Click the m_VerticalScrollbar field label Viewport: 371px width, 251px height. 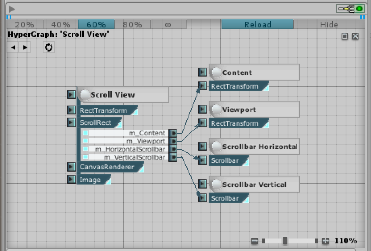tap(135, 157)
